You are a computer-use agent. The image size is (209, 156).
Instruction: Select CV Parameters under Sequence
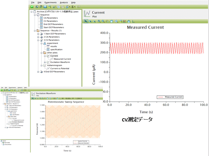tap(51, 21)
